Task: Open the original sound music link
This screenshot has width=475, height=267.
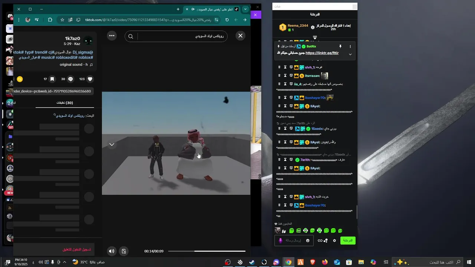Action: 76,65
